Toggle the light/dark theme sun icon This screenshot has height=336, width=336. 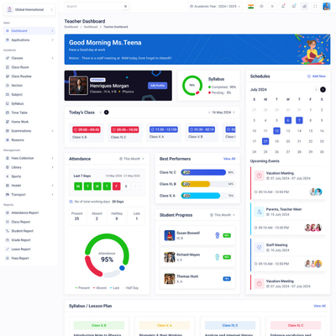(272, 6)
